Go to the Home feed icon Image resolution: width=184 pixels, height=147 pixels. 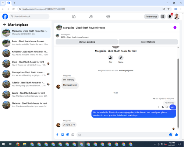point(74,17)
